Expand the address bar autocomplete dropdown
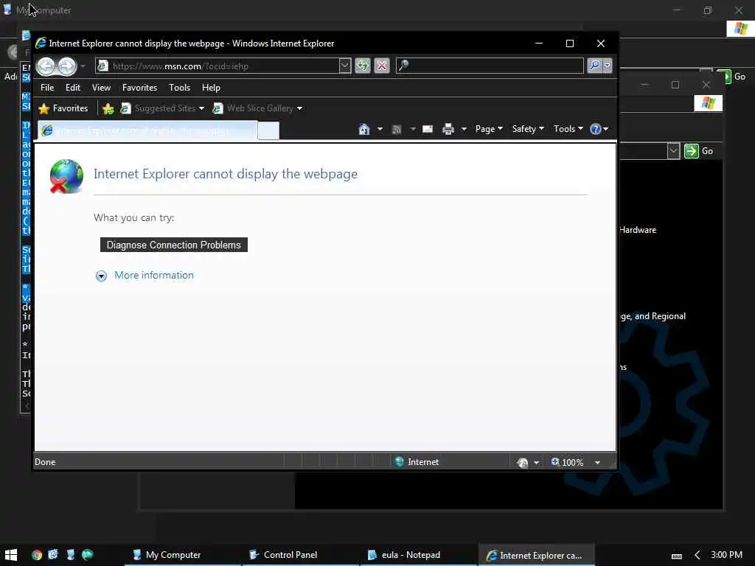 tap(345, 66)
